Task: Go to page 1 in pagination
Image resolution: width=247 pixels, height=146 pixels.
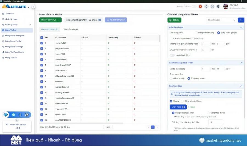Action: coord(153,127)
